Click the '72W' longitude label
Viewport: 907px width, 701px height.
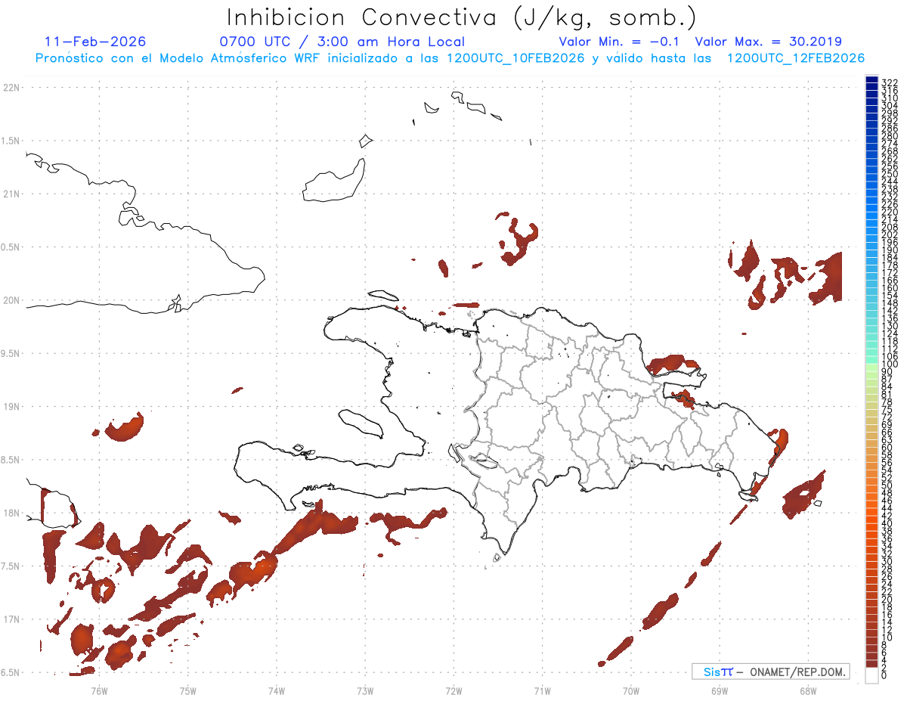click(x=453, y=690)
